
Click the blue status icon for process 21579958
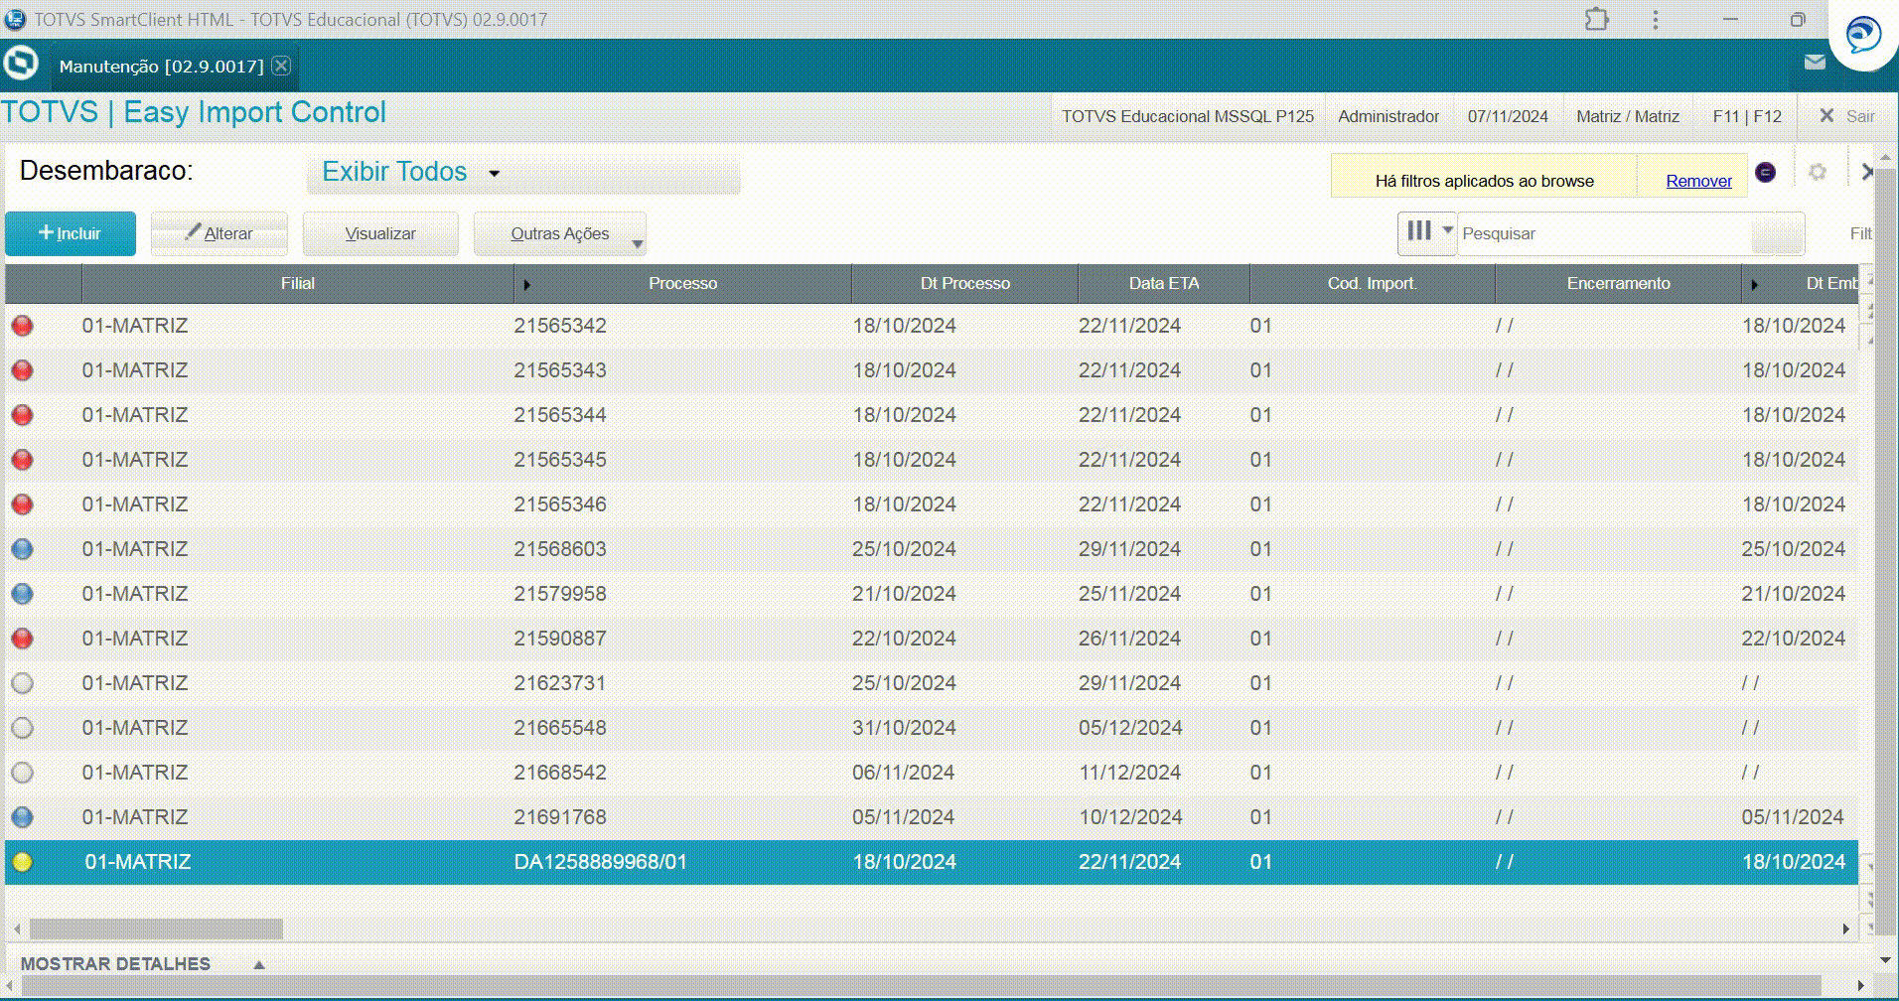coord(22,594)
